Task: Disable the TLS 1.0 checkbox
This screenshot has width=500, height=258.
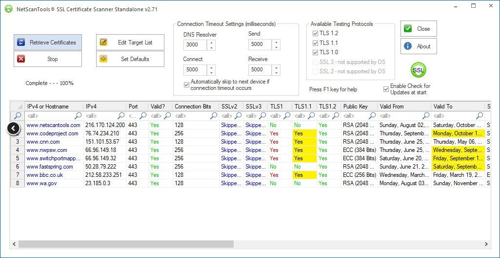Action: click(315, 52)
